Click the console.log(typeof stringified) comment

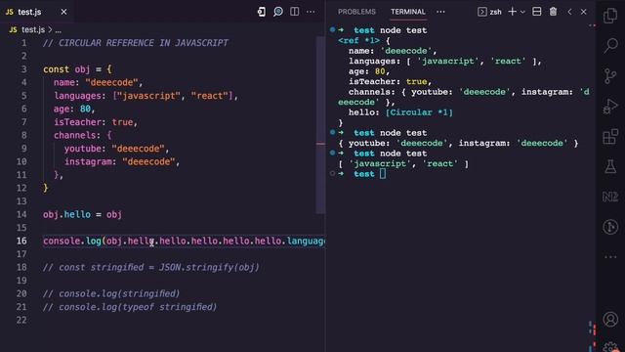[130, 307]
